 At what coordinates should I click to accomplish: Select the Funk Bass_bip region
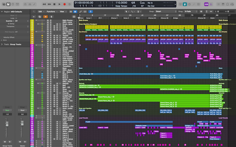coord(144,74)
